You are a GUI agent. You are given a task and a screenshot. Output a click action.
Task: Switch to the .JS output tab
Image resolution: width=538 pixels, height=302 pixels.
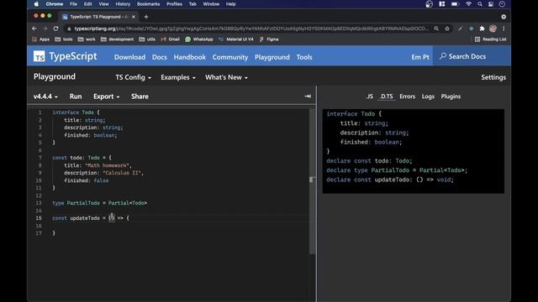pos(369,96)
